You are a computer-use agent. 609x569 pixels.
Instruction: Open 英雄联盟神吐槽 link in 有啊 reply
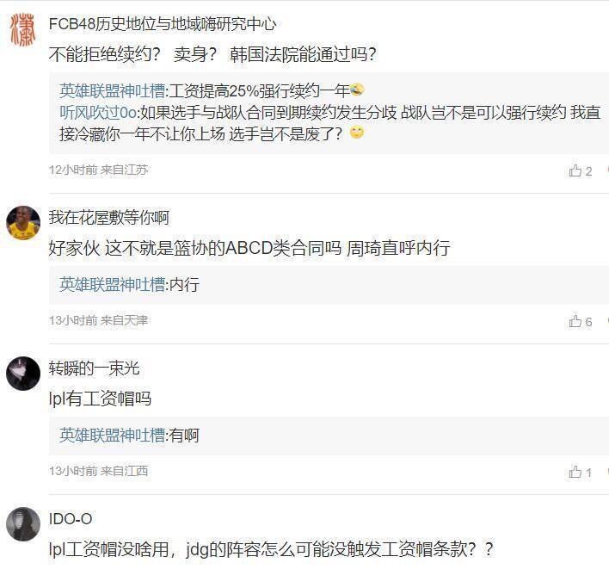click(x=112, y=436)
